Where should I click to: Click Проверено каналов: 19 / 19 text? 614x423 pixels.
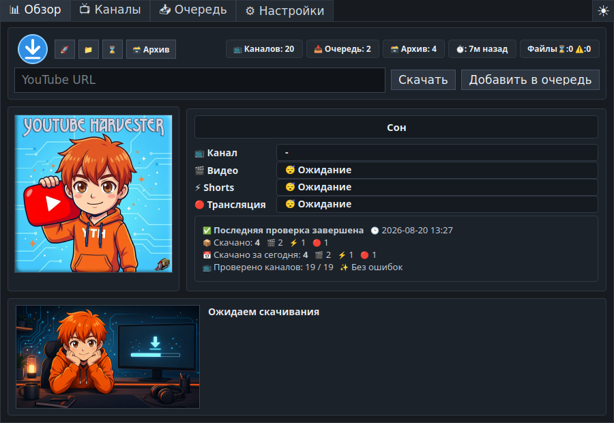(274, 267)
